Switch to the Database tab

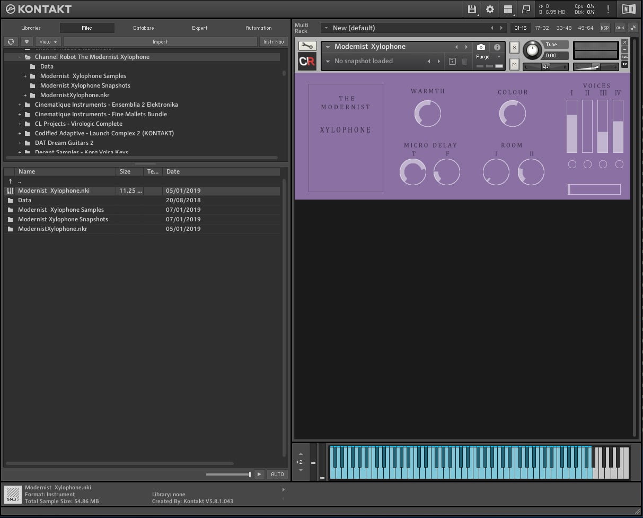click(x=144, y=28)
